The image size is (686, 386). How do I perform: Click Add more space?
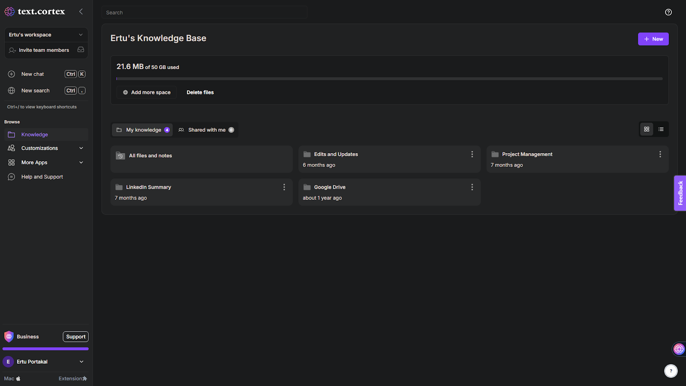point(147,92)
